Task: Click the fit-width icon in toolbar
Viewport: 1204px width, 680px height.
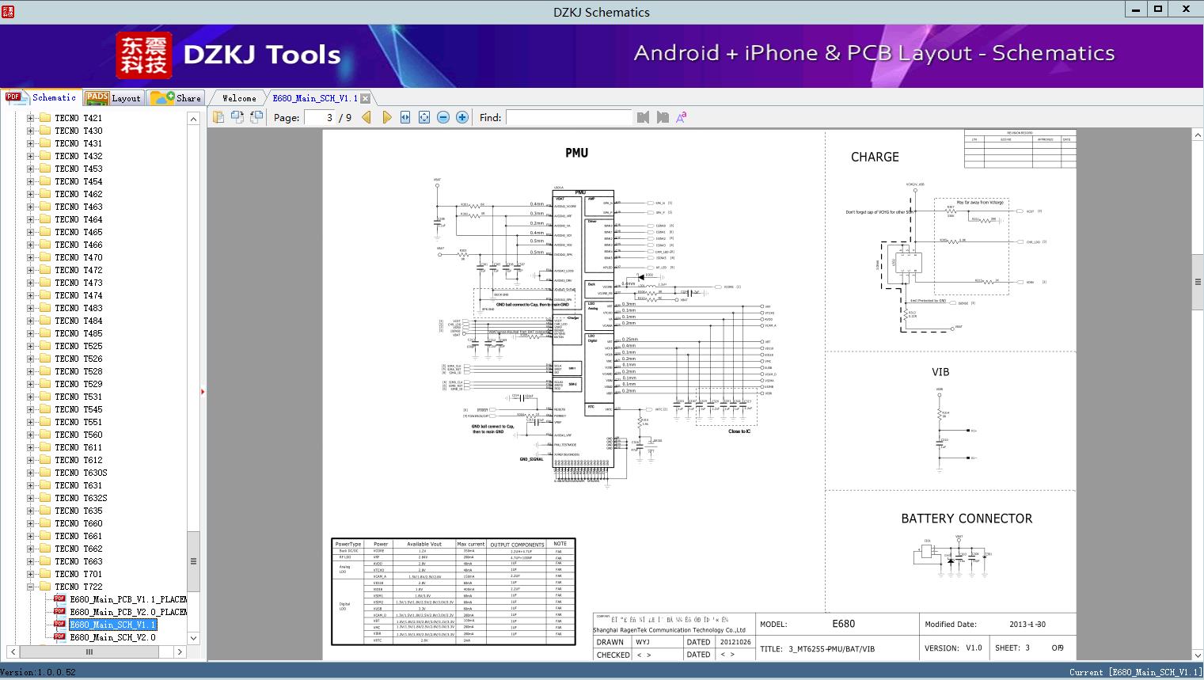Action: 405,117
